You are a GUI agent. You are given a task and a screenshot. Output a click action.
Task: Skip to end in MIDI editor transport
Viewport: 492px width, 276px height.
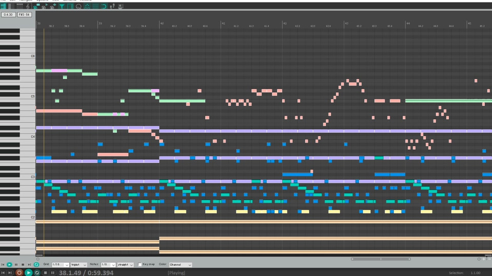coord(30,265)
